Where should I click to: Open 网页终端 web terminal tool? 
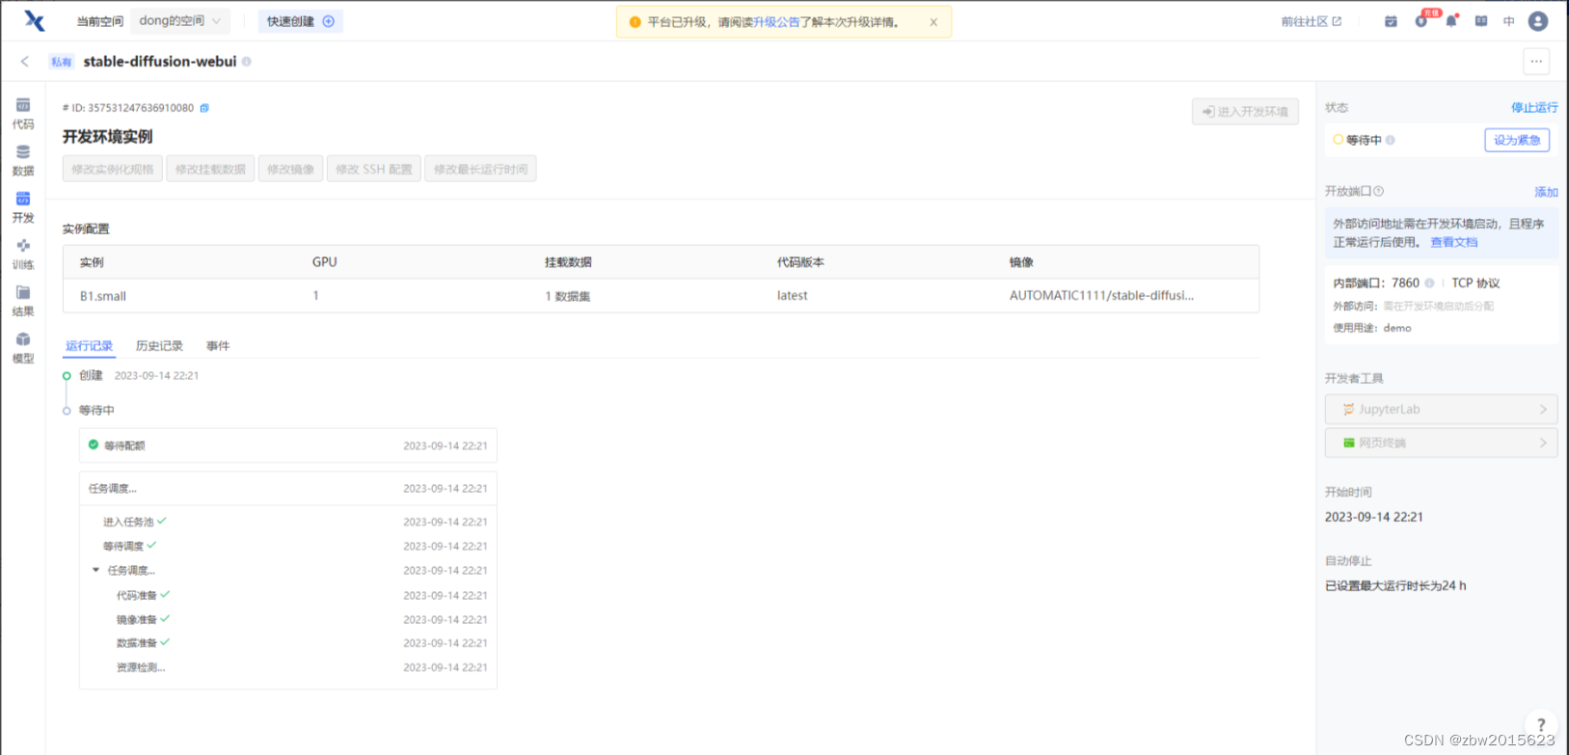tap(1441, 443)
